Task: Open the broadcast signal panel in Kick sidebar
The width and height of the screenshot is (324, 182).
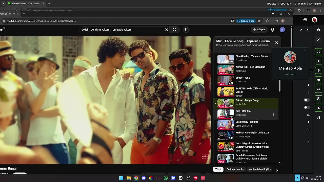Action: tap(318, 89)
